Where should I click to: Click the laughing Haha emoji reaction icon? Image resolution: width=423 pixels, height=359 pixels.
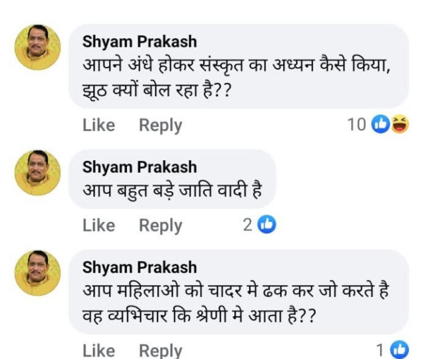(399, 125)
